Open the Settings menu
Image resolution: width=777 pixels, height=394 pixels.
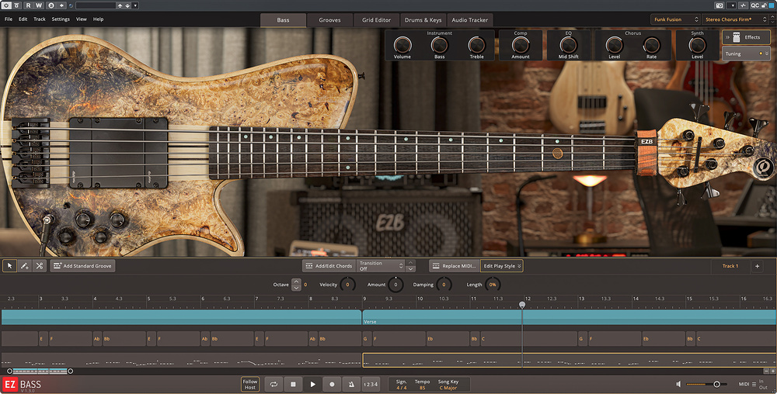coord(61,19)
